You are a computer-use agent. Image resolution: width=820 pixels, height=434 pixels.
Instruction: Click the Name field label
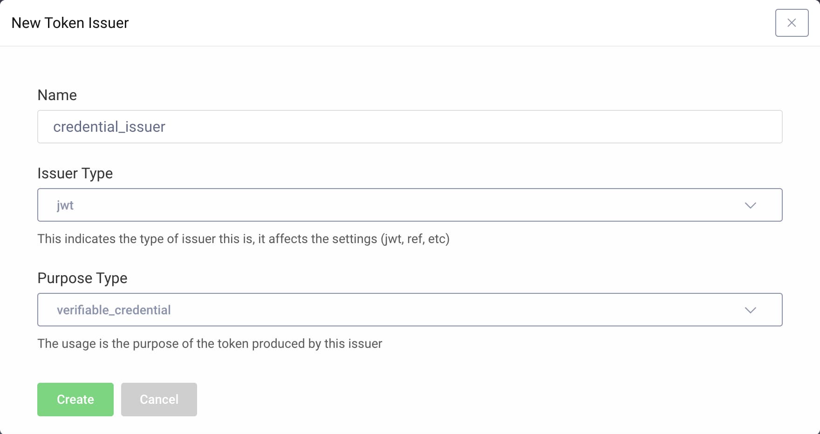pos(57,95)
